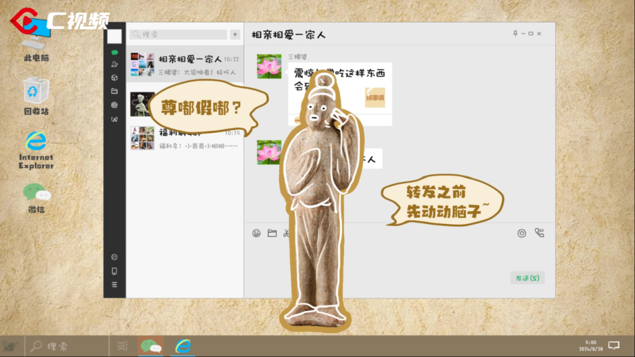This screenshot has width=635, height=357.
Task: Click the send file icon in chat toolbar
Action: (x=272, y=233)
